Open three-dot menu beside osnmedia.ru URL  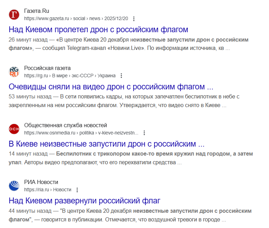145,133
